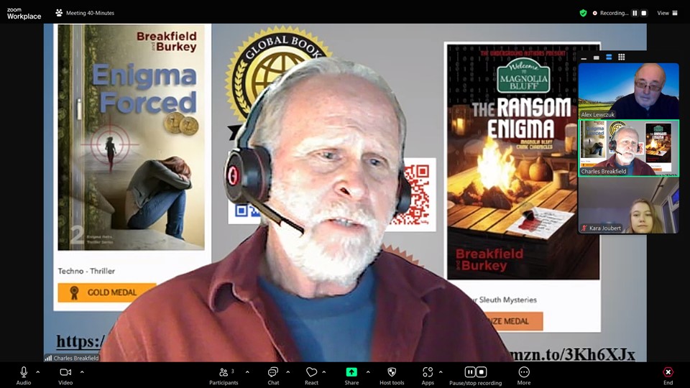Expand audio options arrow next to Audio
Screen dimensions: 690x388
tap(38, 372)
